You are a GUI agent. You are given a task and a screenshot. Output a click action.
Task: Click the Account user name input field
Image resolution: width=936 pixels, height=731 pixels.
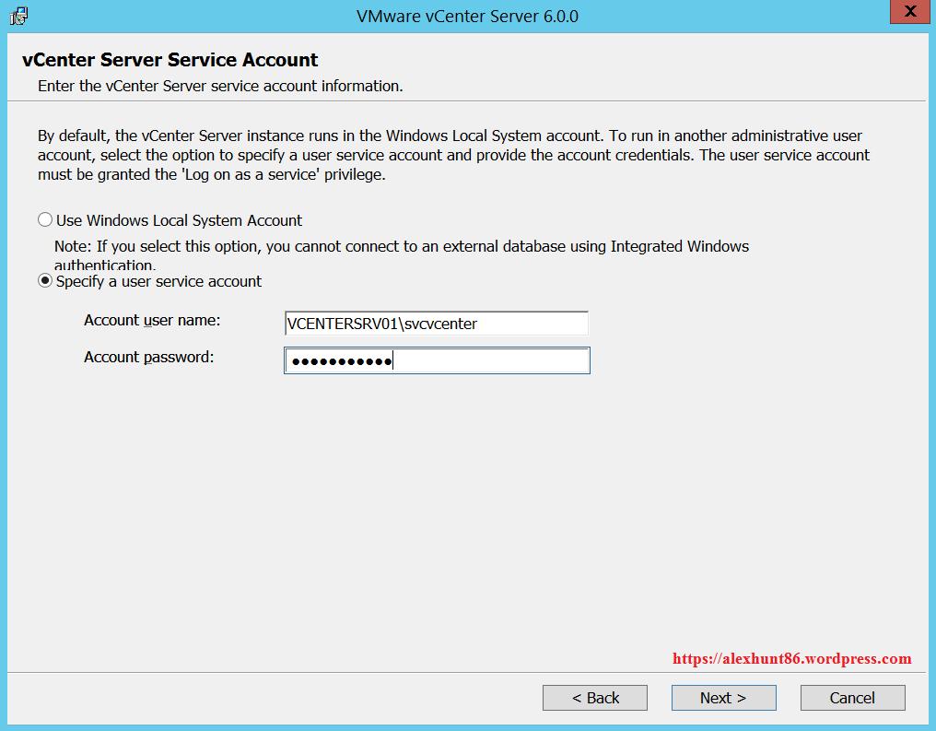(x=437, y=324)
